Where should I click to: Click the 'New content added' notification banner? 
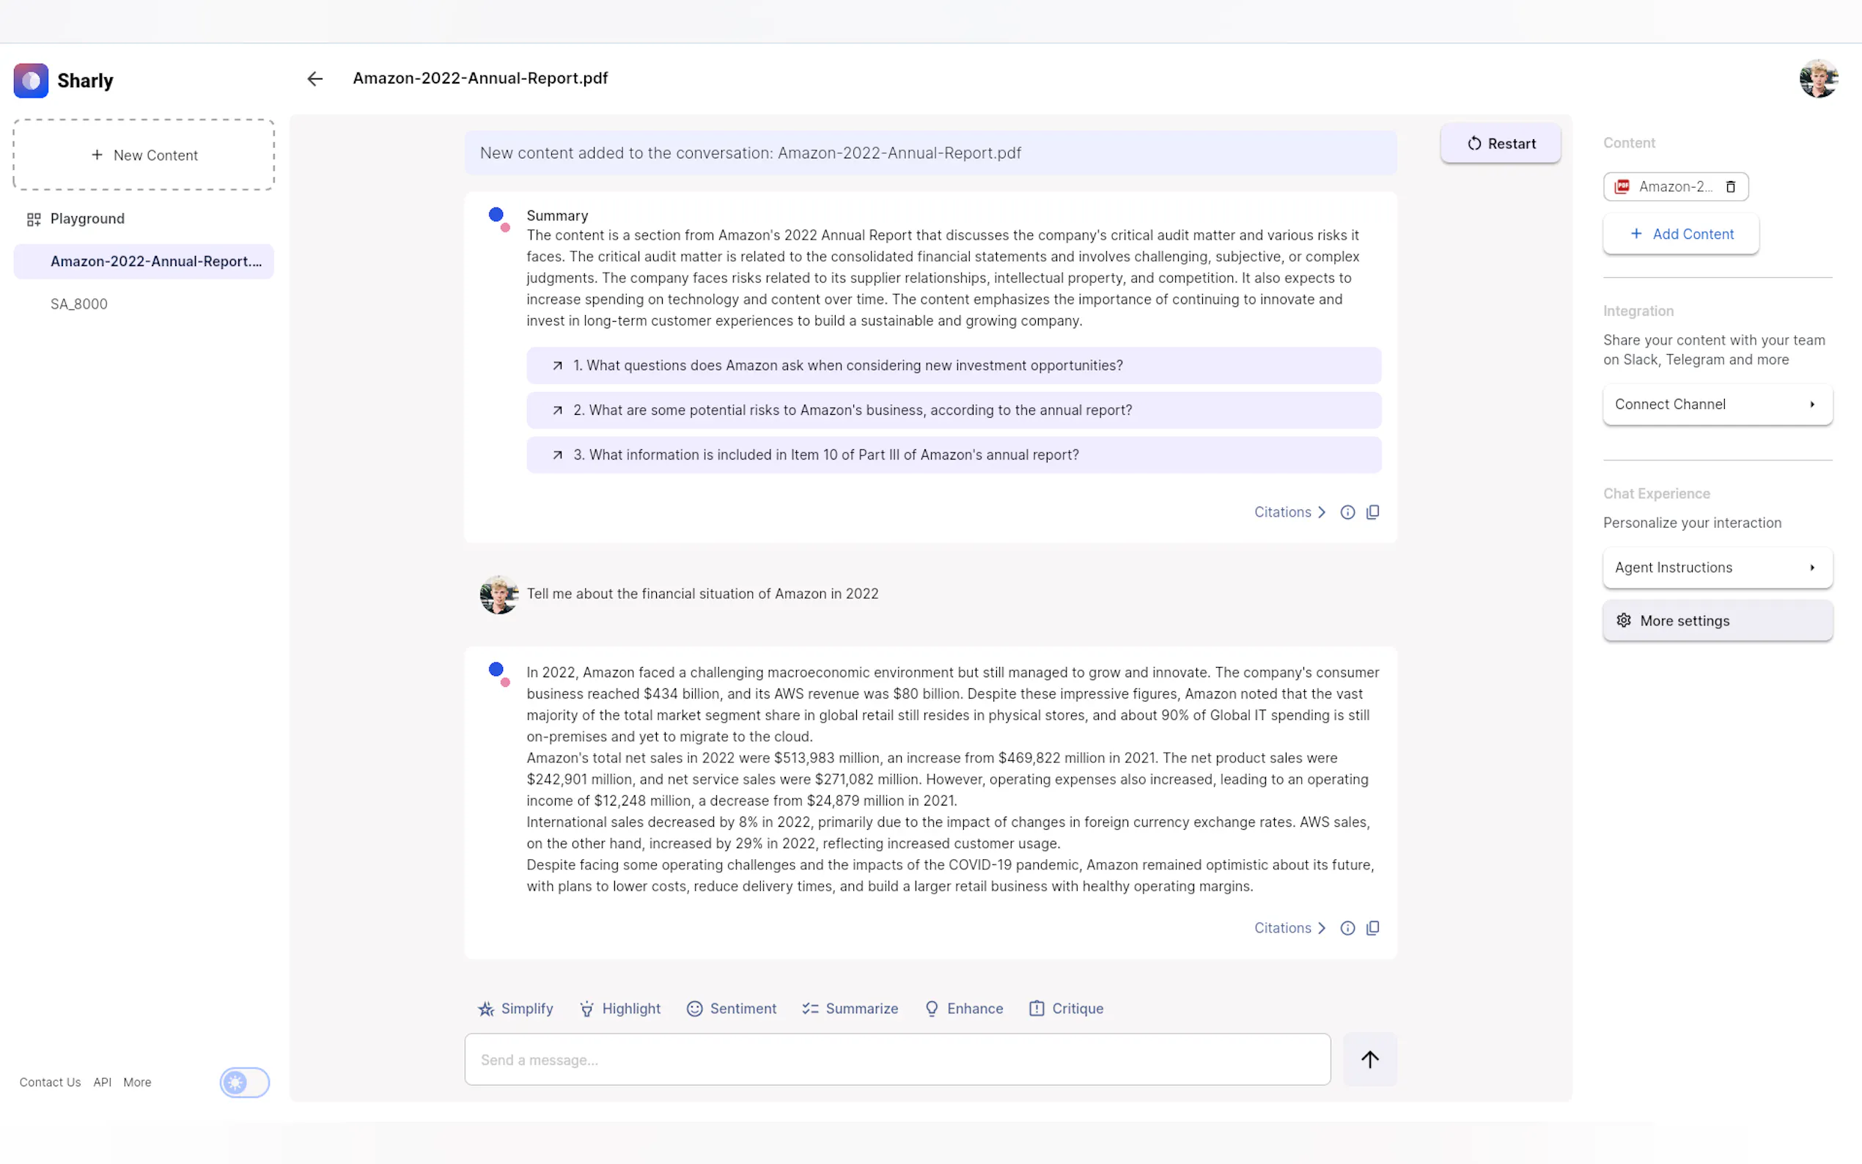(930, 152)
